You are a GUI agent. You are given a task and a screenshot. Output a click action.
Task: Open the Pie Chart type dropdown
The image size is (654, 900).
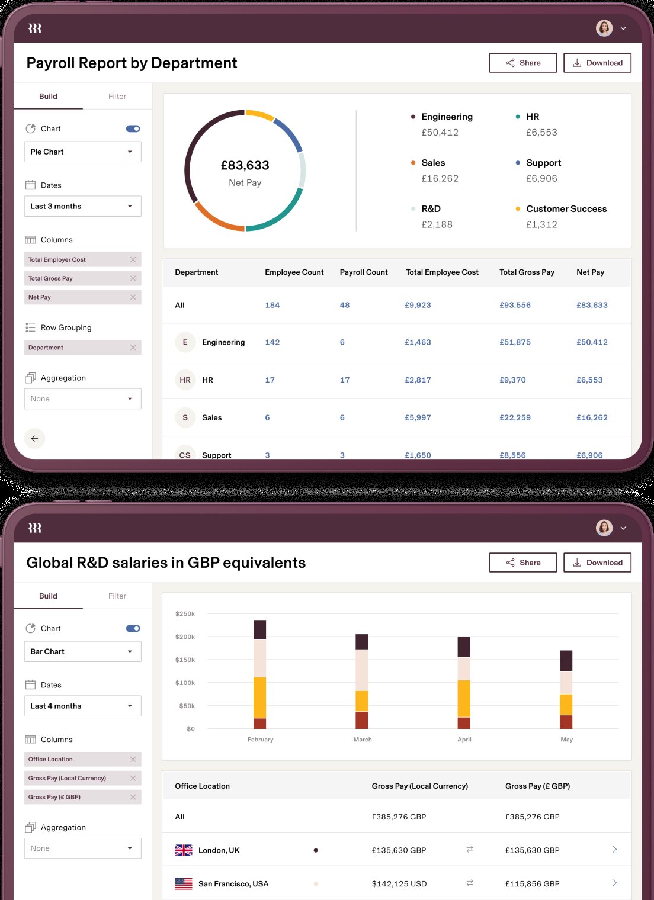coord(82,152)
